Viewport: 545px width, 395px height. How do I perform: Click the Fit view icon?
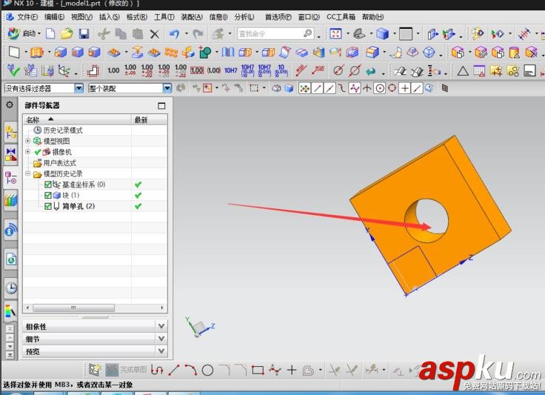pyautogui.click(x=335, y=34)
